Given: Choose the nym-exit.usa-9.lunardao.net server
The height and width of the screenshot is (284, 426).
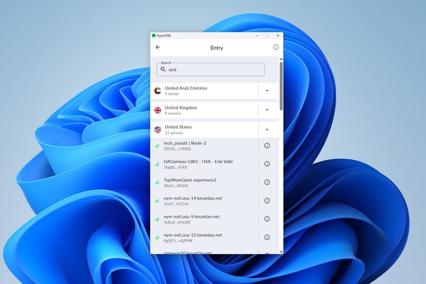Looking at the screenshot, I should [204, 219].
